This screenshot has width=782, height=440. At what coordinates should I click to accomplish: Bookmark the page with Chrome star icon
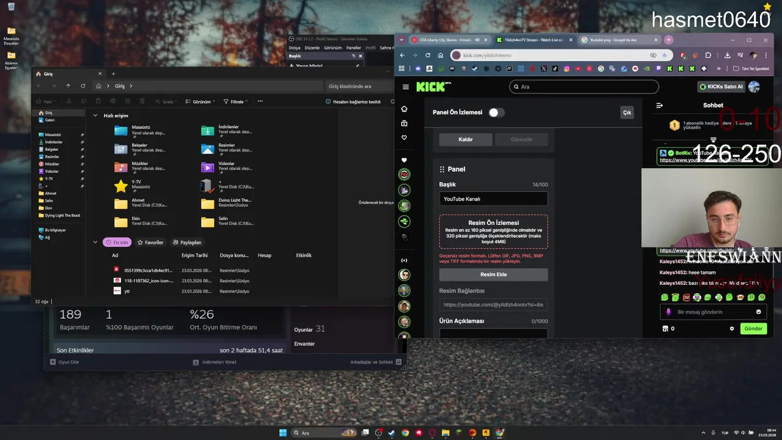pyautogui.click(x=664, y=55)
